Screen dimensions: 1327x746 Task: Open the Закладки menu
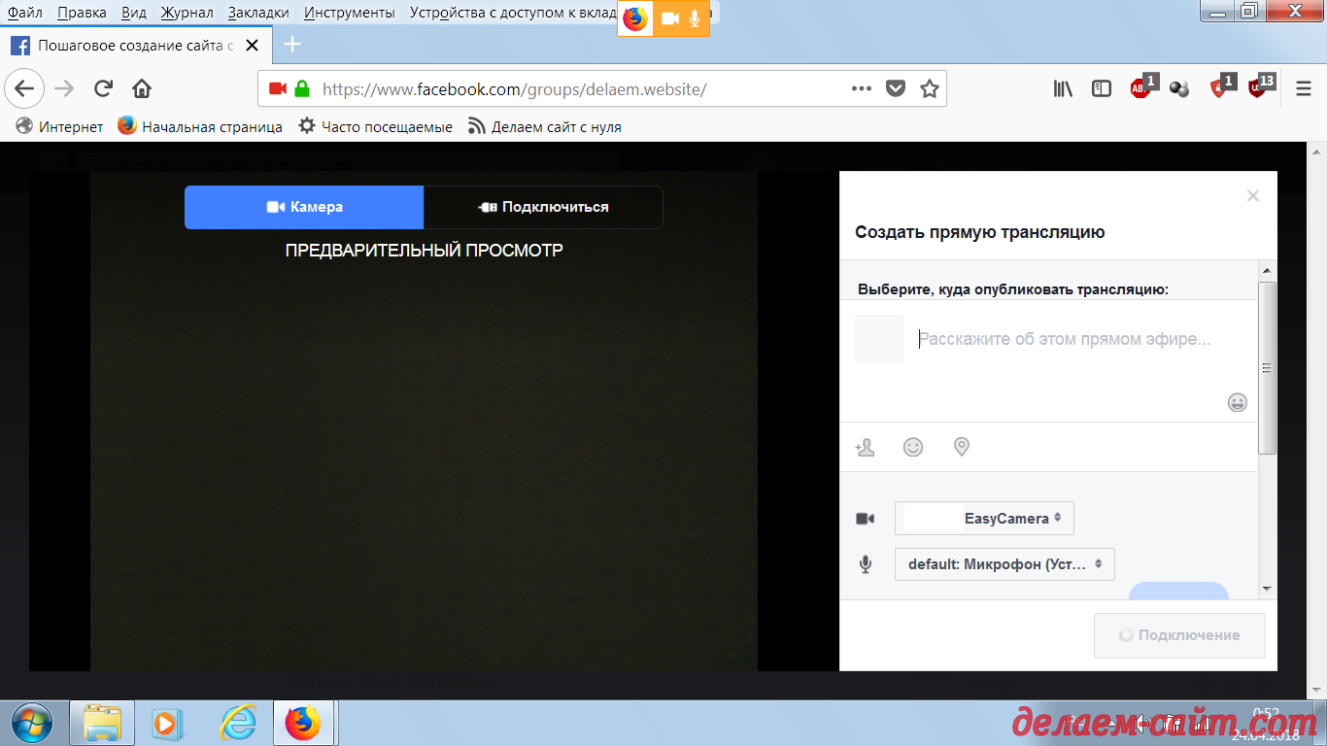(x=258, y=13)
